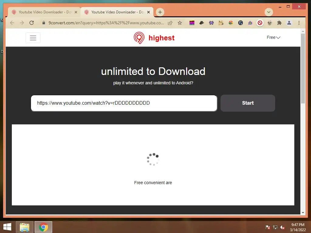
Task: Open network status tray icon
Action: [x=275, y=227]
